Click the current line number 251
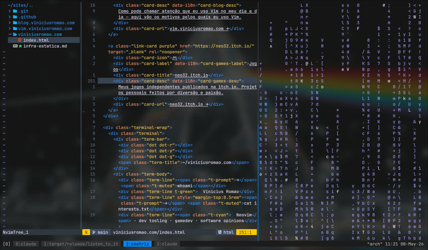The image size is (428, 250). click(91, 81)
